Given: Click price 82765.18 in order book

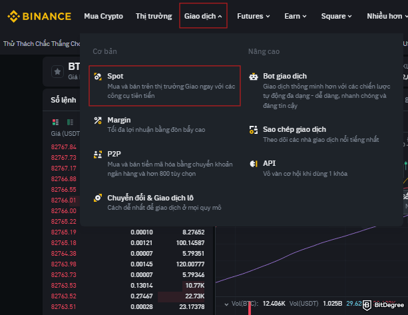Looking at the screenshot, I should click(x=64, y=243).
